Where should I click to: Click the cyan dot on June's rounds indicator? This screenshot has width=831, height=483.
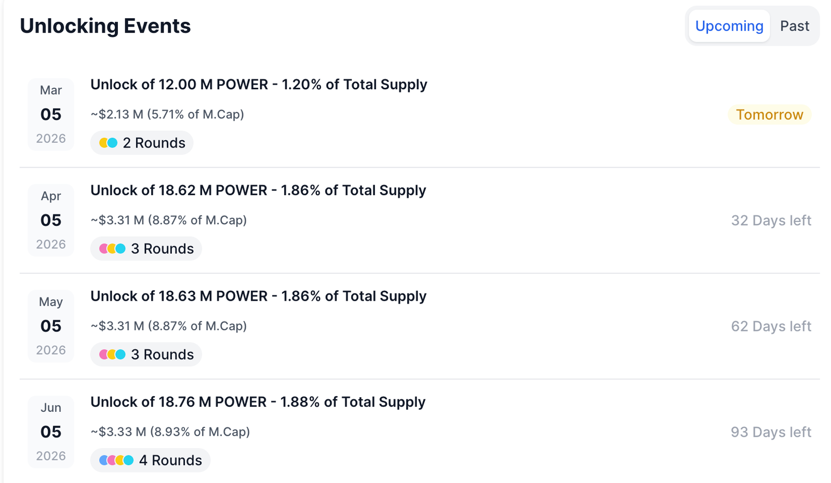(129, 460)
